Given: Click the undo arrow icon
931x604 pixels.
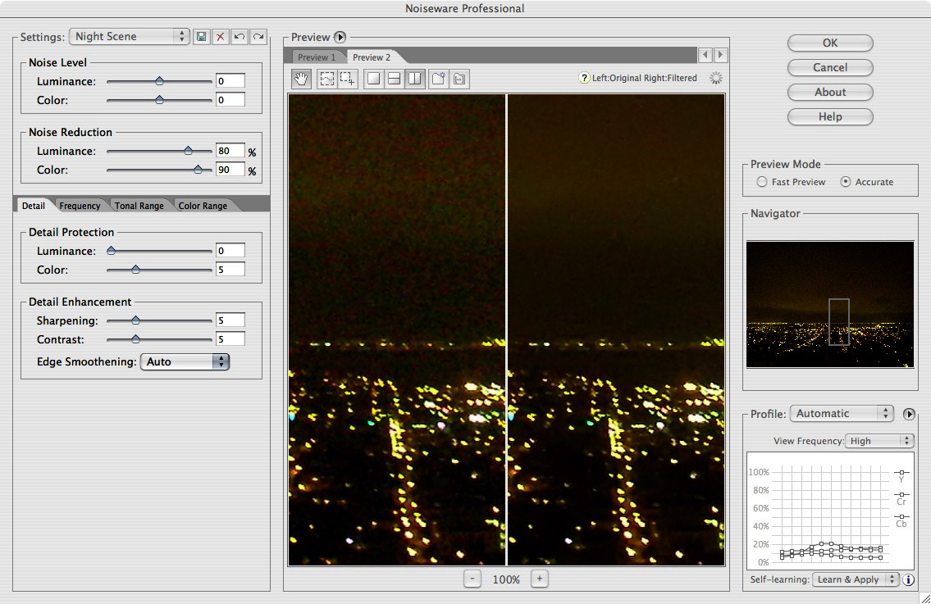Looking at the screenshot, I should [x=240, y=37].
